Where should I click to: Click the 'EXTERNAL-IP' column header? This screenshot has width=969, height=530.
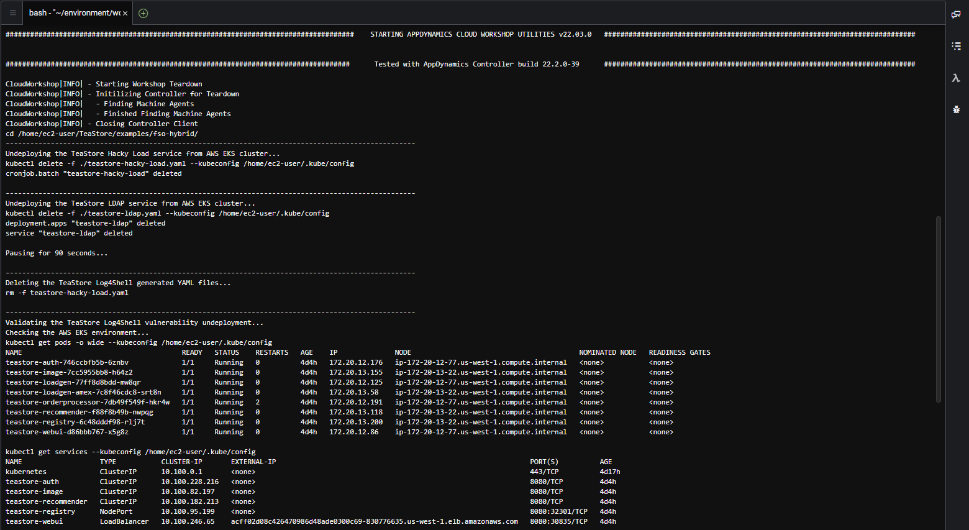click(253, 462)
